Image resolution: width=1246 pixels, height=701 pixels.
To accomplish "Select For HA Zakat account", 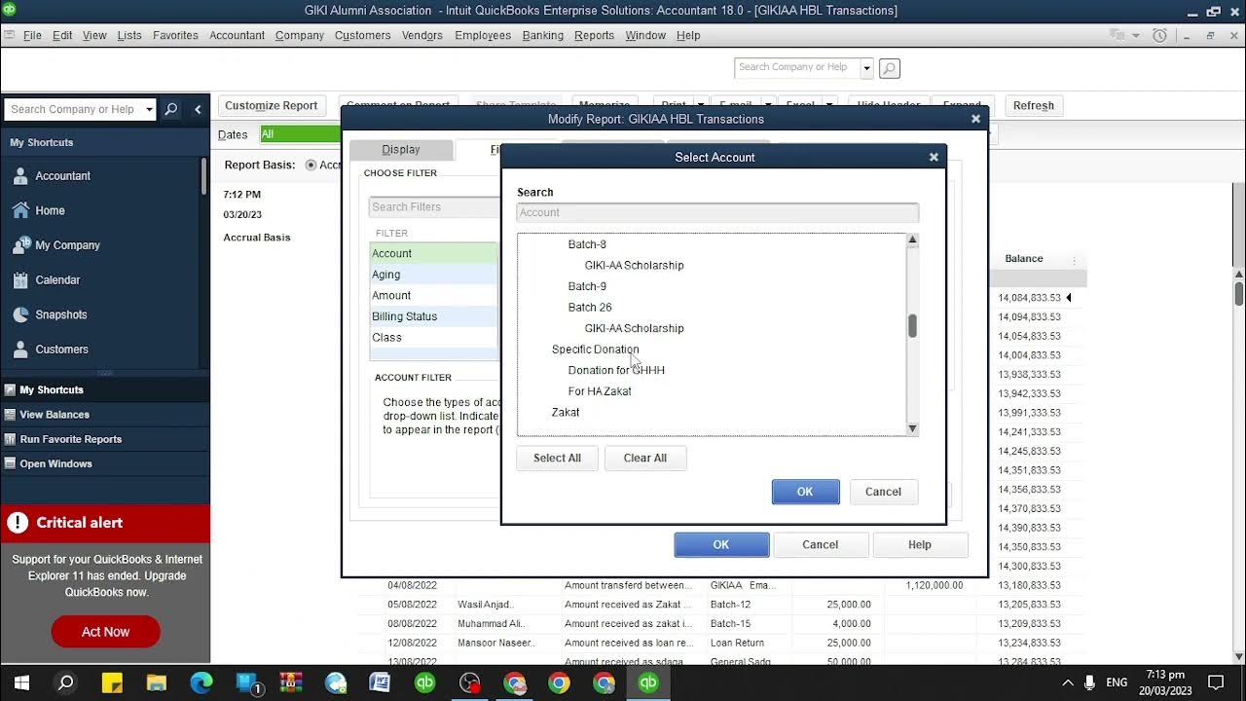I will click(600, 391).
